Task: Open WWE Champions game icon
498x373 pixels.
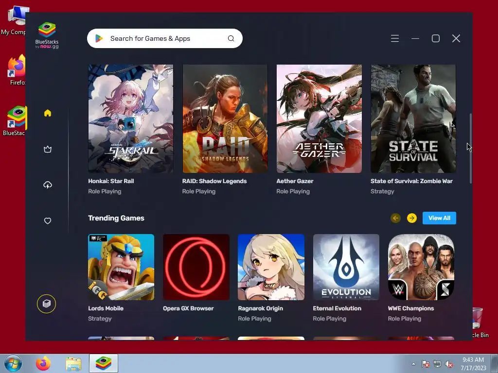Action: click(x=421, y=267)
